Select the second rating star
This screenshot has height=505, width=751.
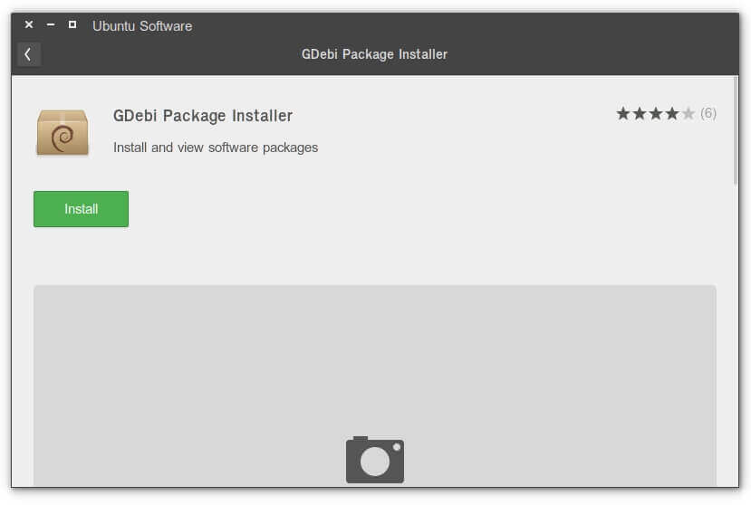pos(639,113)
